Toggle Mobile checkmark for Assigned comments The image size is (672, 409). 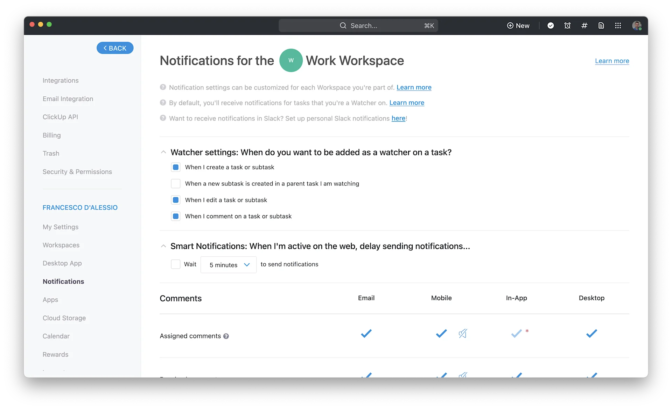coord(441,334)
